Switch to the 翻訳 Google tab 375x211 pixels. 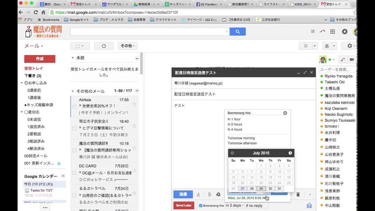53,4
